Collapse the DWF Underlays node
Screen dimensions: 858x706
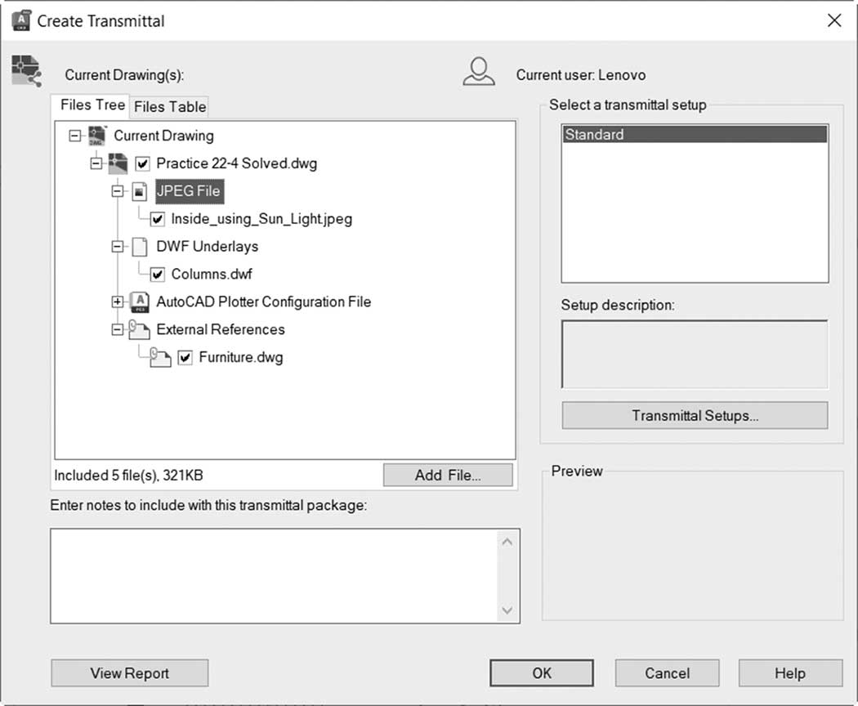point(117,247)
